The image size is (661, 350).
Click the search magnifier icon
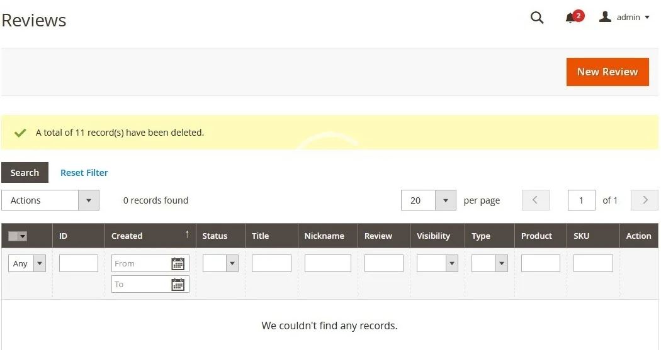(x=536, y=18)
